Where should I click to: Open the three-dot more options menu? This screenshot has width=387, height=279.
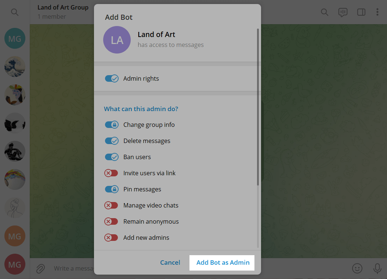pos(377,12)
